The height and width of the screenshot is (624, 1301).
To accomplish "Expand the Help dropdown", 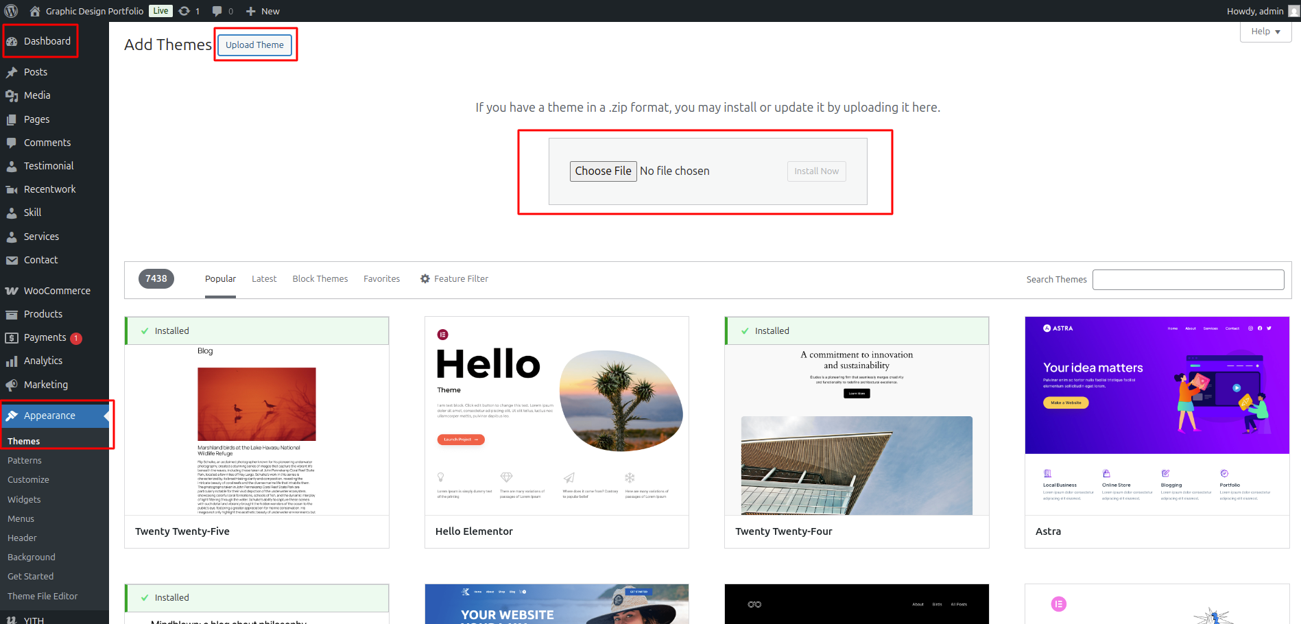I will pos(1264,31).
